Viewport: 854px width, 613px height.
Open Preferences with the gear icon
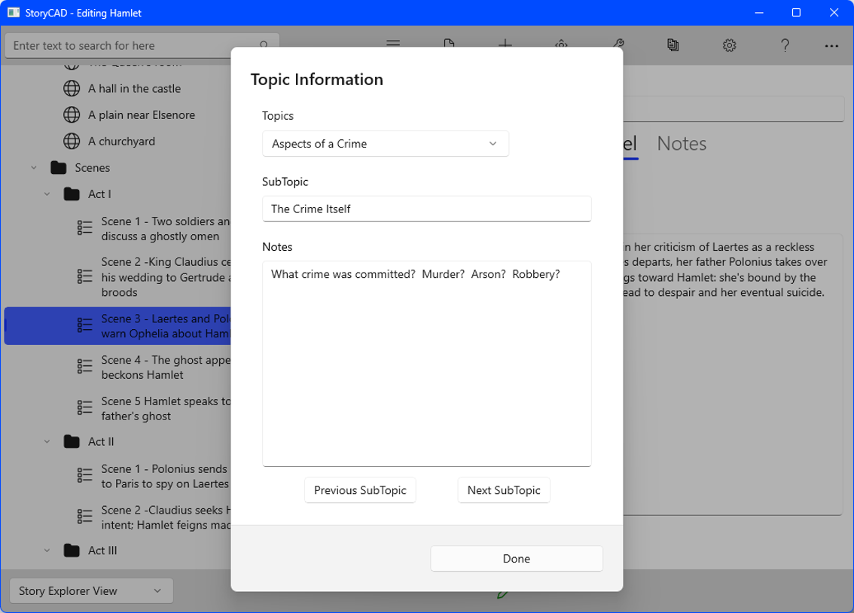pos(729,45)
